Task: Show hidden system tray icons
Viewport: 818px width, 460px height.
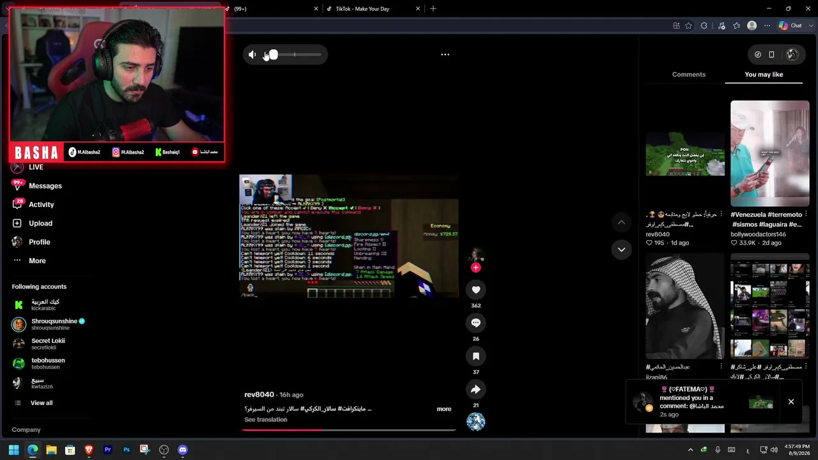Action: click(690, 450)
